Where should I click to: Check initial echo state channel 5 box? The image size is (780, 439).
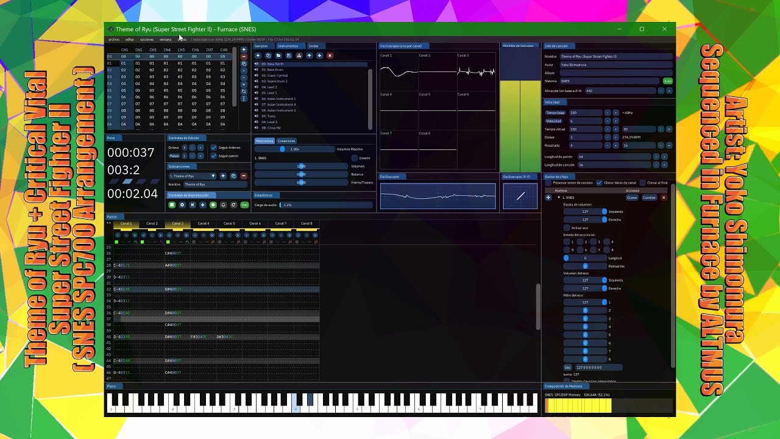[x=567, y=250]
